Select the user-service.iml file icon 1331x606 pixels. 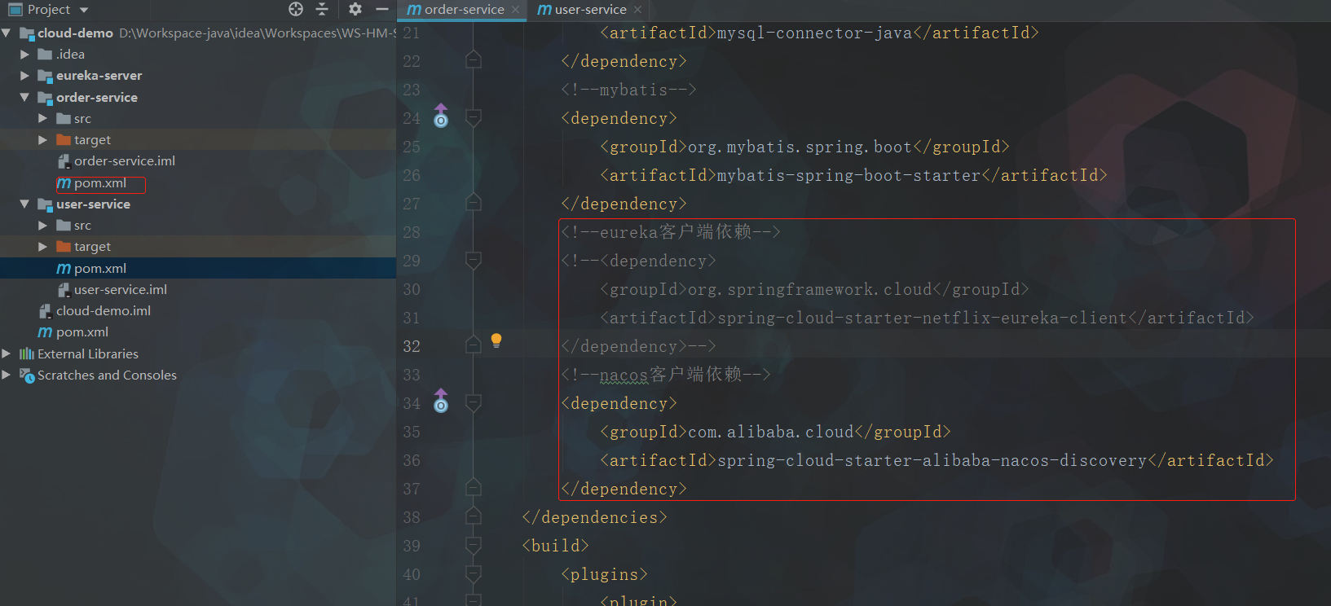point(64,290)
